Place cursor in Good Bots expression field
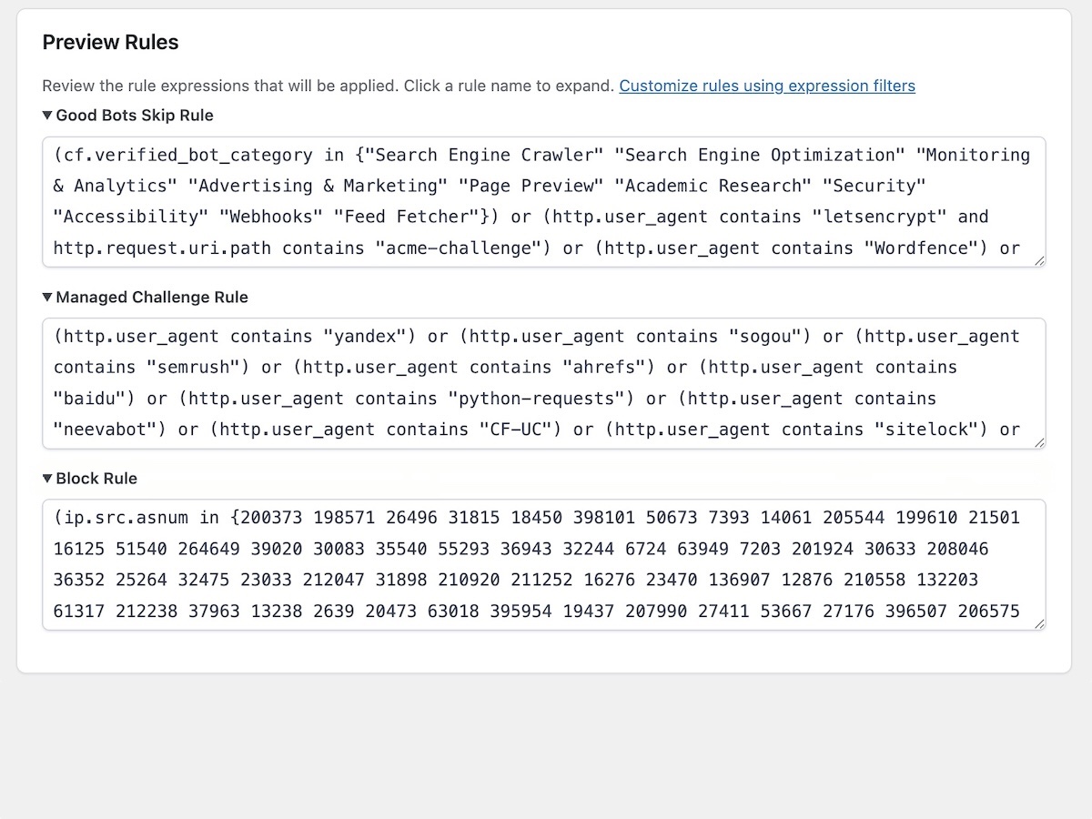Screen dimensions: 1092x819 pos(546,202)
